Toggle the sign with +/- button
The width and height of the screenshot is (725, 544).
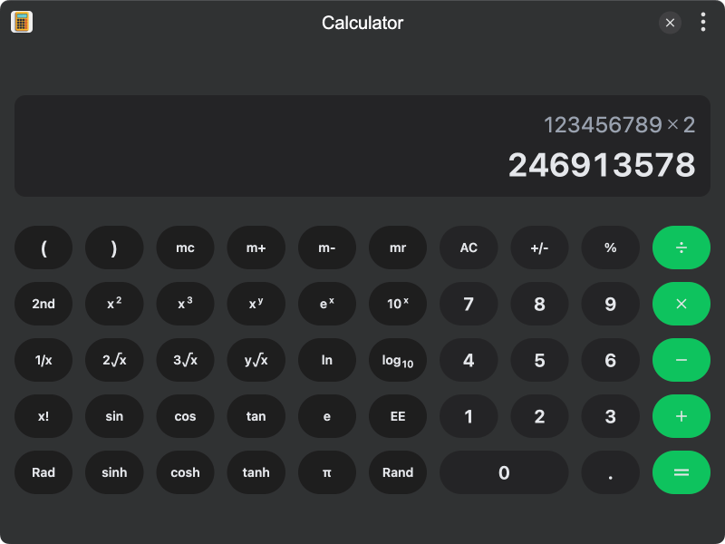pos(539,248)
